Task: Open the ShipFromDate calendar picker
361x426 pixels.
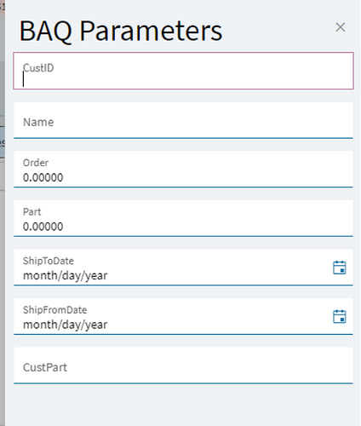Action: pyautogui.click(x=339, y=317)
